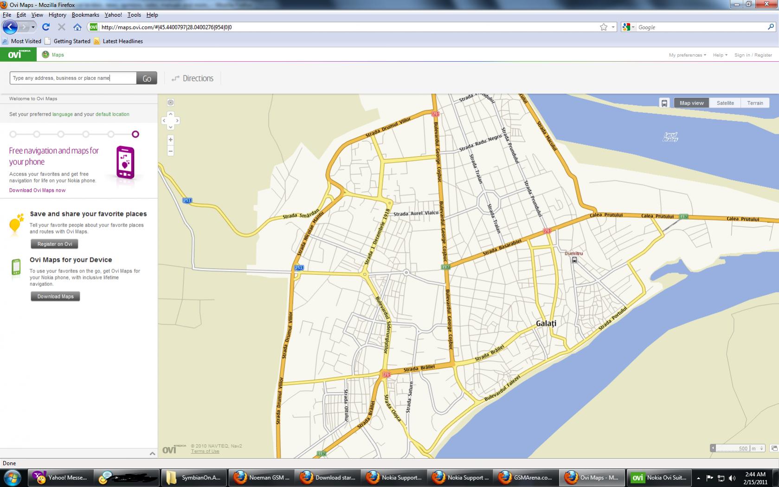
Task: Zoom out of the map with minus
Action: (x=170, y=151)
